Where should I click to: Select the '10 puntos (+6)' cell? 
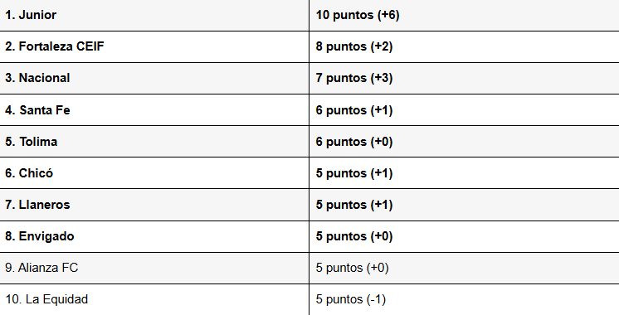(x=465, y=15)
